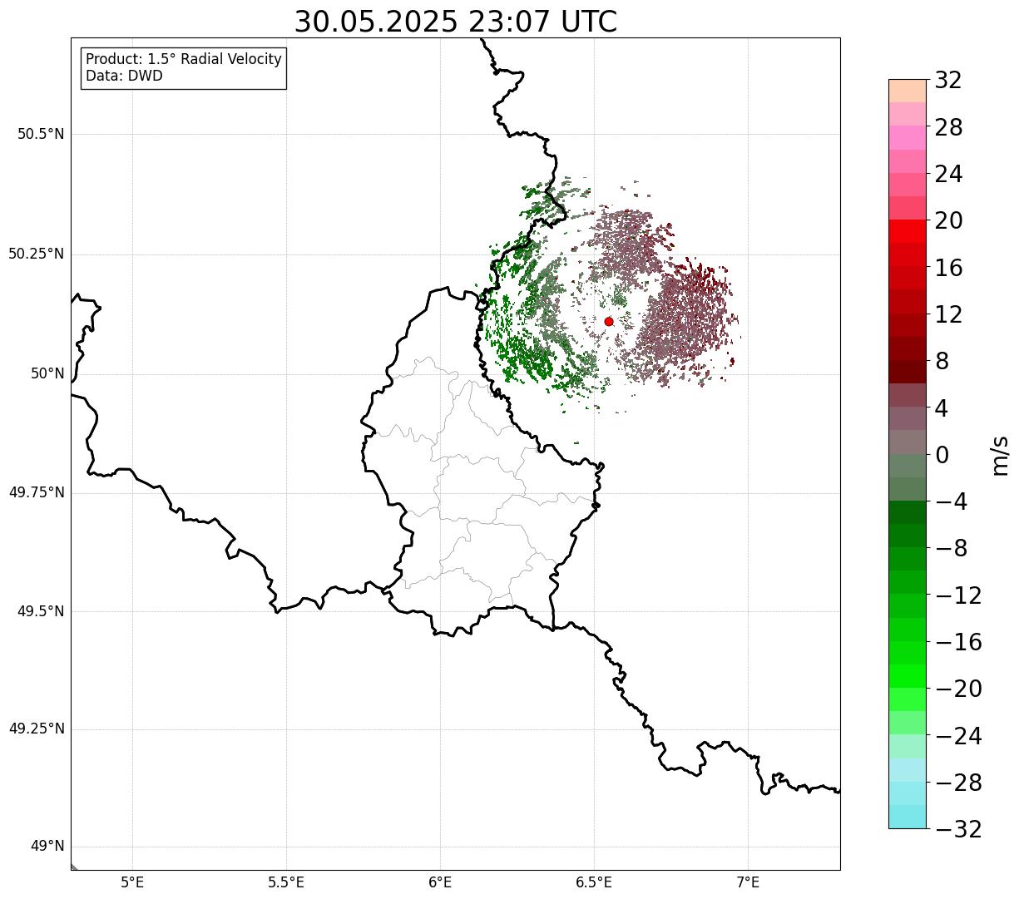1019x899 pixels.
Task: Click the colorbar value −20
Action: tap(958, 689)
